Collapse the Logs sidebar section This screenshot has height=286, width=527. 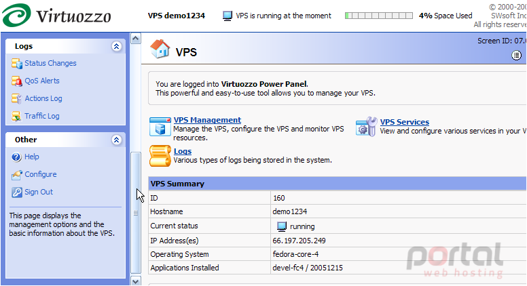tap(116, 46)
